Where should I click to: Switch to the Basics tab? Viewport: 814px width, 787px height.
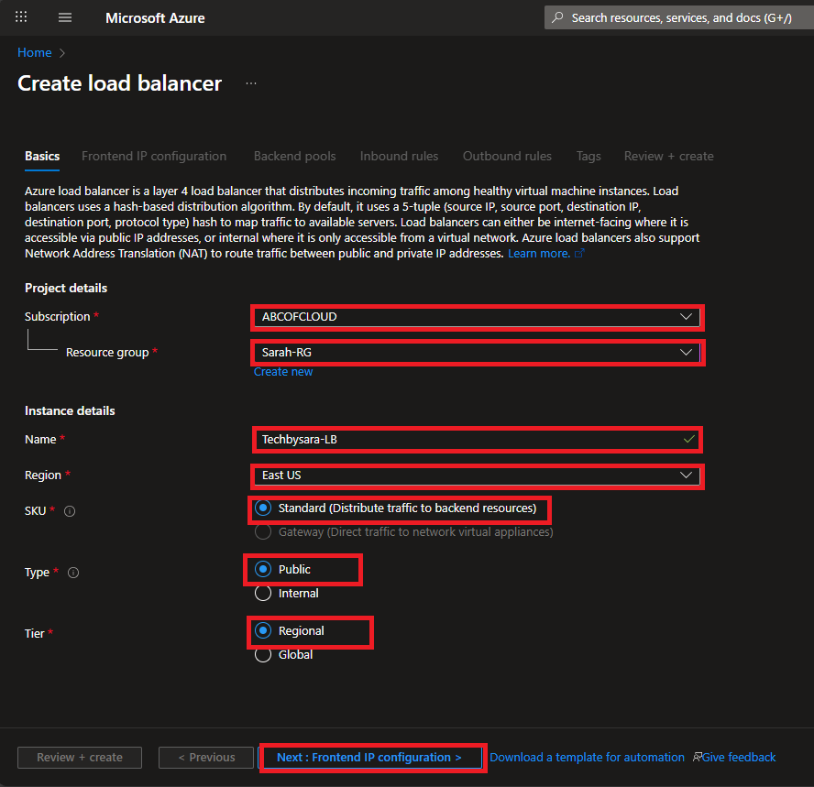click(42, 156)
